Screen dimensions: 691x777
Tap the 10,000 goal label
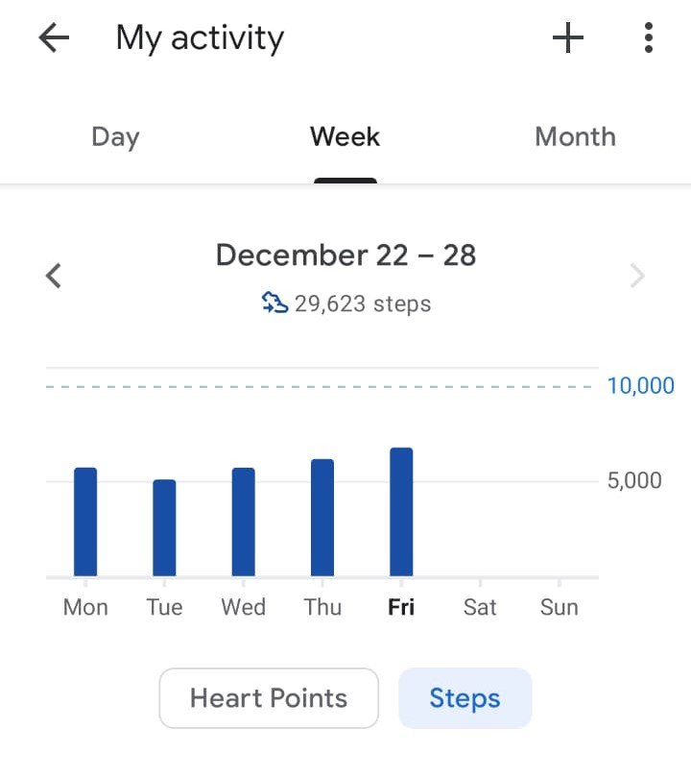point(640,386)
